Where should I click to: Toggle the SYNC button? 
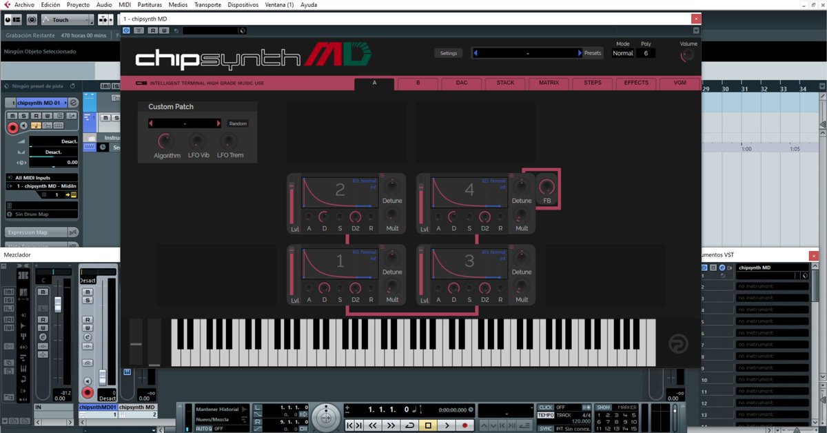(546, 428)
